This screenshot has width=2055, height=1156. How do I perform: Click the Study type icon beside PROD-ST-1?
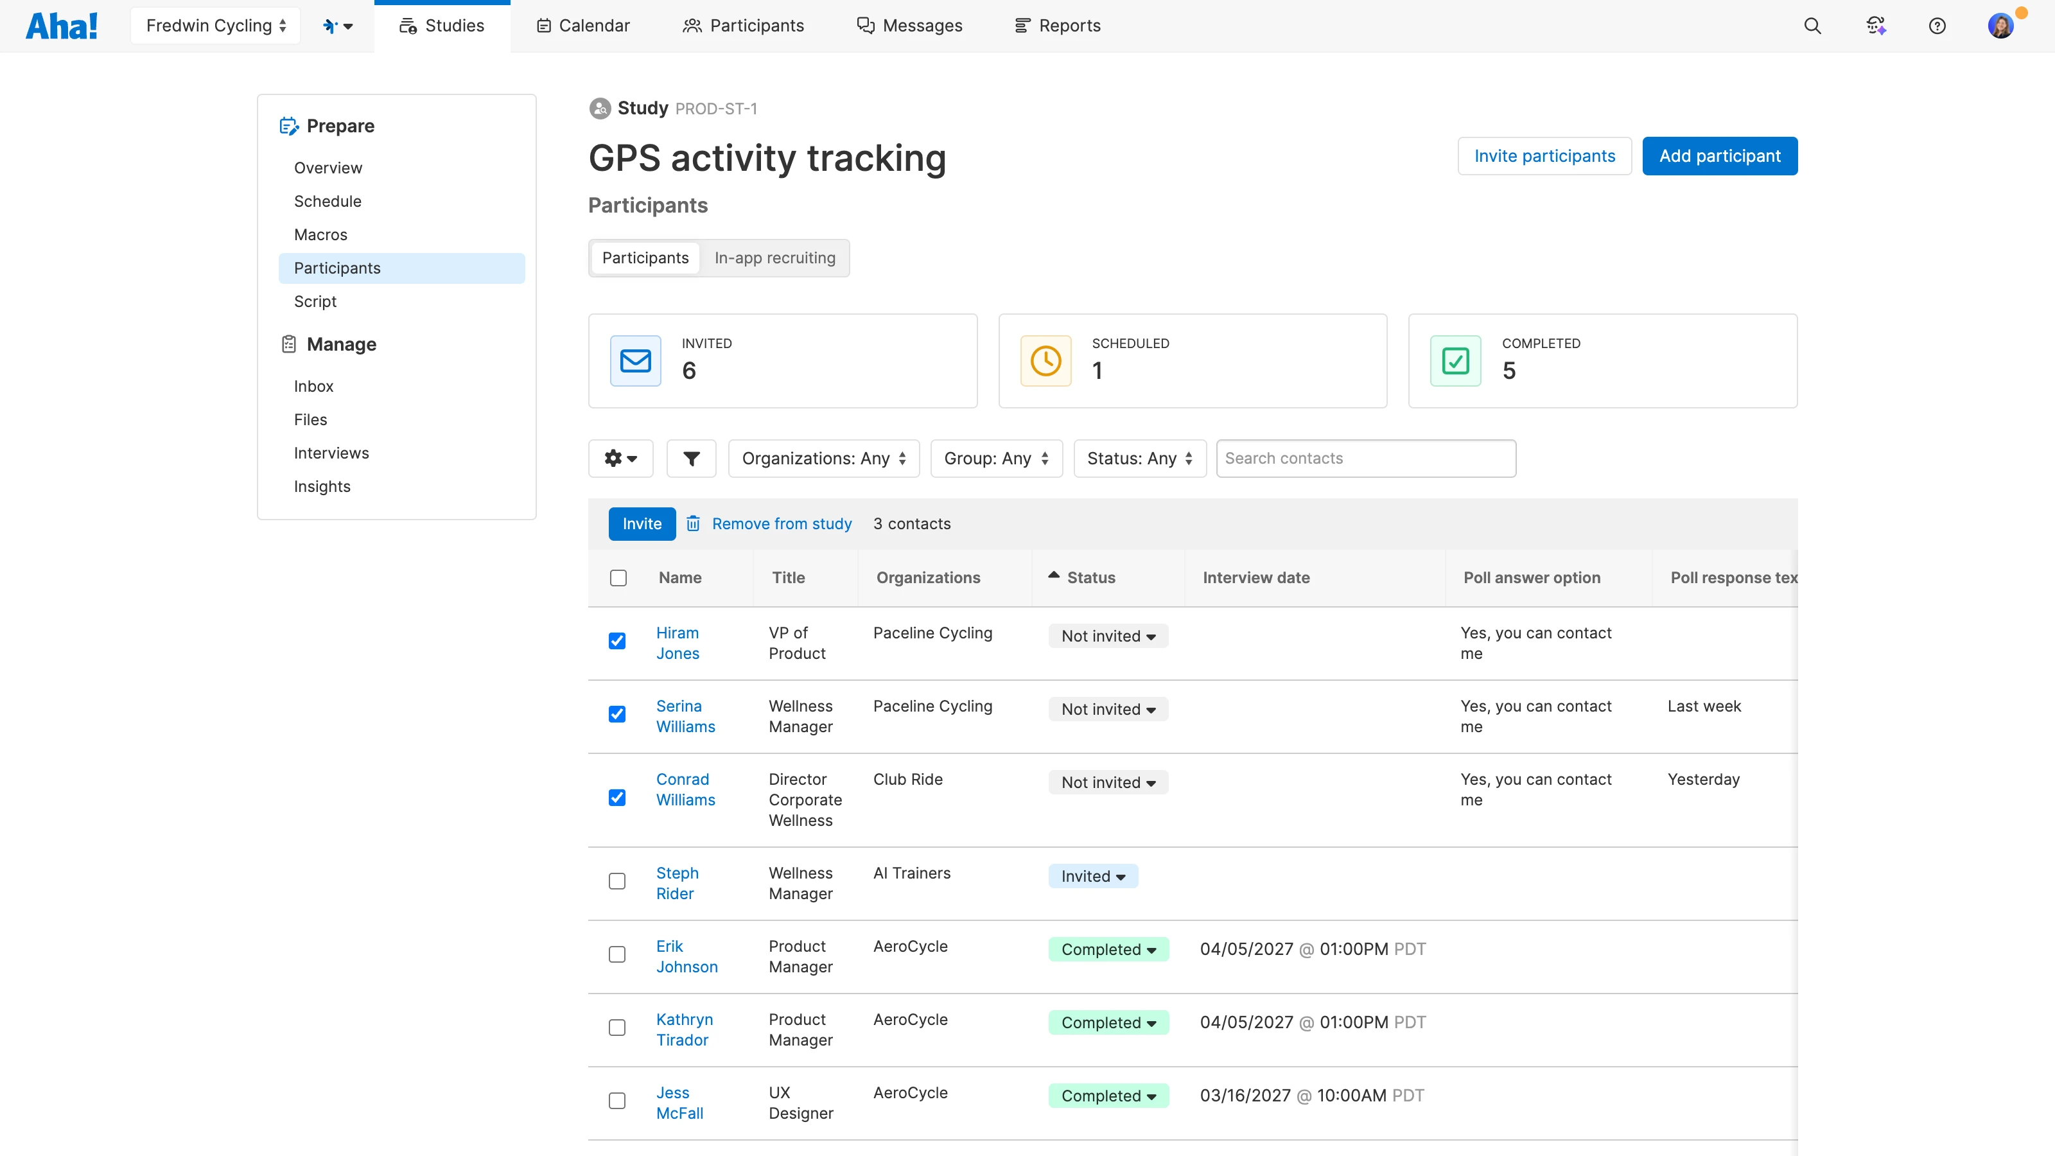(600, 108)
